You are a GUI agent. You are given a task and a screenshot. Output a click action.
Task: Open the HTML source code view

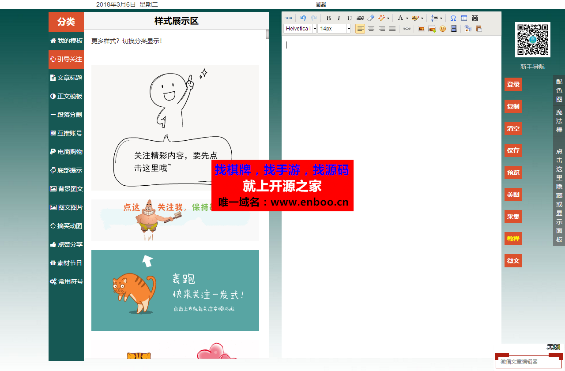[x=288, y=18]
